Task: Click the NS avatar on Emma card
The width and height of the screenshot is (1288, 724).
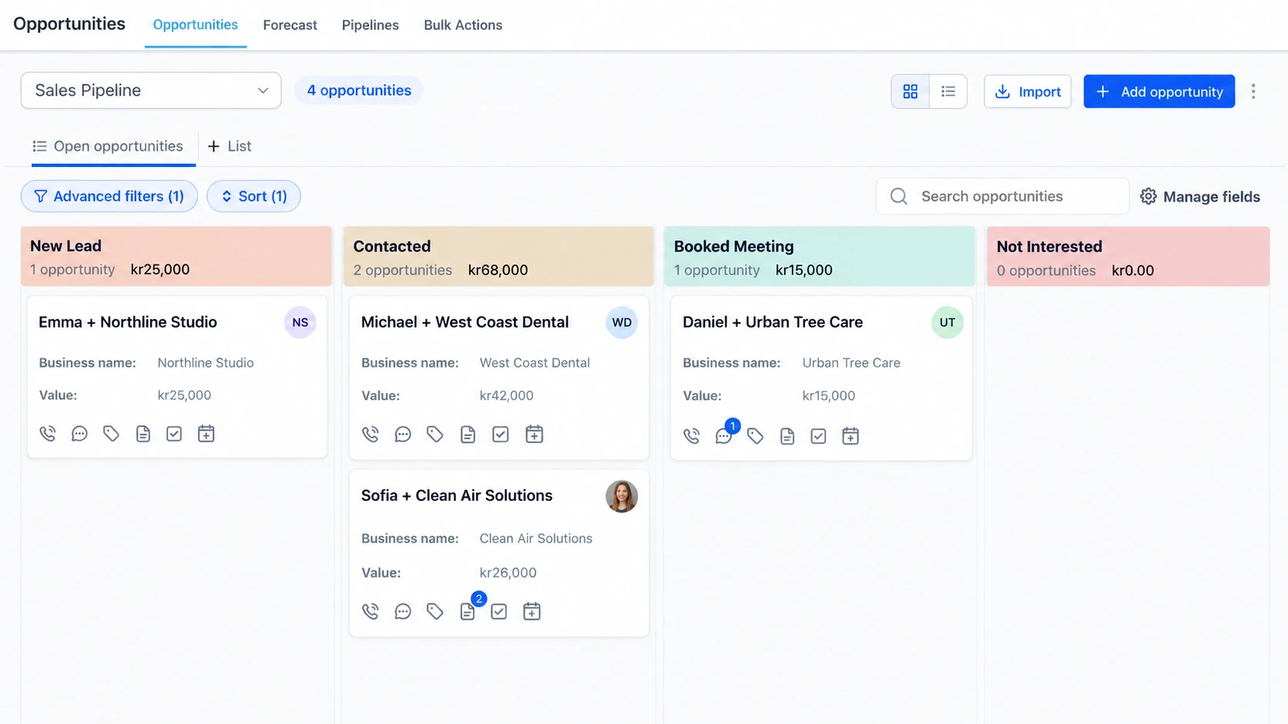Action: [x=300, y=322]
